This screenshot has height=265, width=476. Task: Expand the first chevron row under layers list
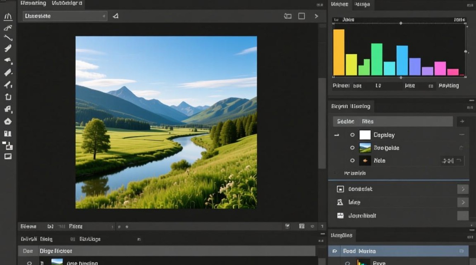pos(463,189)
